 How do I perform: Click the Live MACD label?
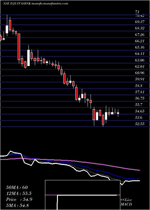pyautogui.click(x=126, y=202)
